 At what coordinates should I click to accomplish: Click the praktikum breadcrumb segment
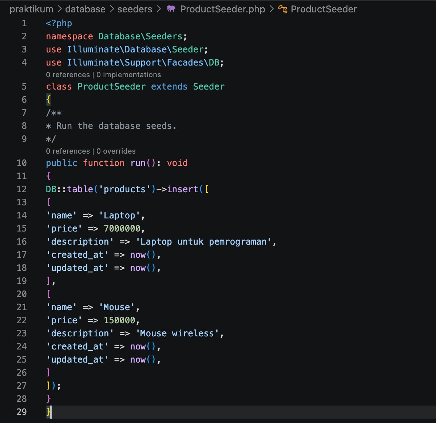coord(31,9)
